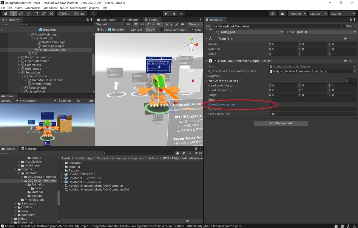The image size is (358, 228).
Task: Enable the Static checkbox
Action: tap(344, 26)
